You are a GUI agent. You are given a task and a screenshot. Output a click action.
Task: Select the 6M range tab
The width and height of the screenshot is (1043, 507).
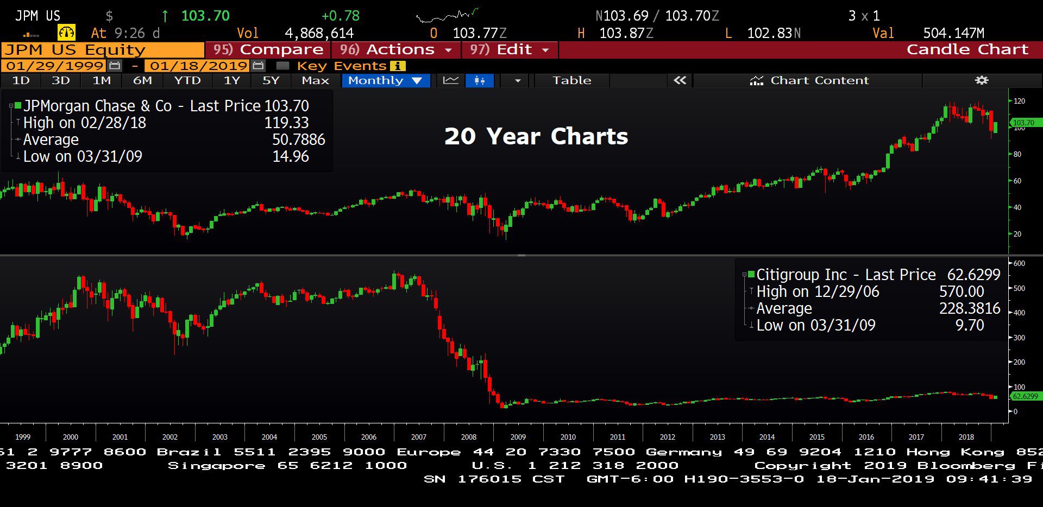pyautogui.click(x=142, y=80)
